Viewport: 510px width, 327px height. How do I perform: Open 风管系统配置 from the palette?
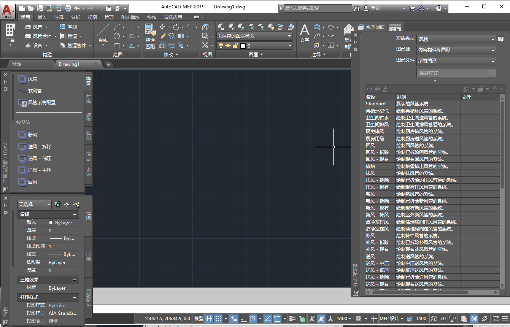(x=40, y=103)
